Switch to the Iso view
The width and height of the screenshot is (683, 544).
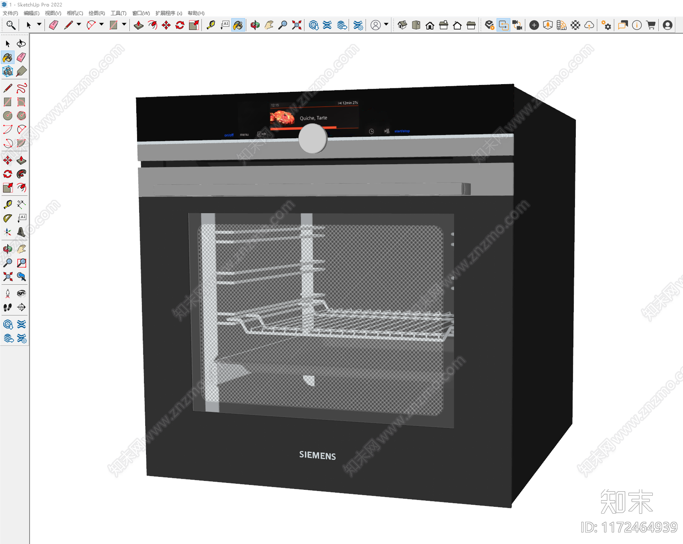point(402,25)
